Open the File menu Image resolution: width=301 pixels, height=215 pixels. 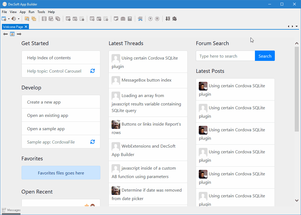[x=4, y=12]
